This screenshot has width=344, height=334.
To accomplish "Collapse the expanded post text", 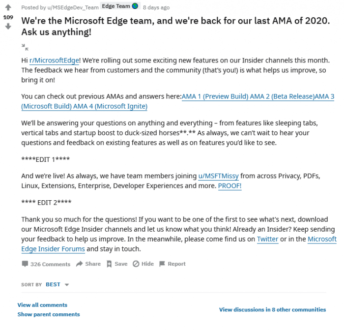I will (x=25, y=47).
